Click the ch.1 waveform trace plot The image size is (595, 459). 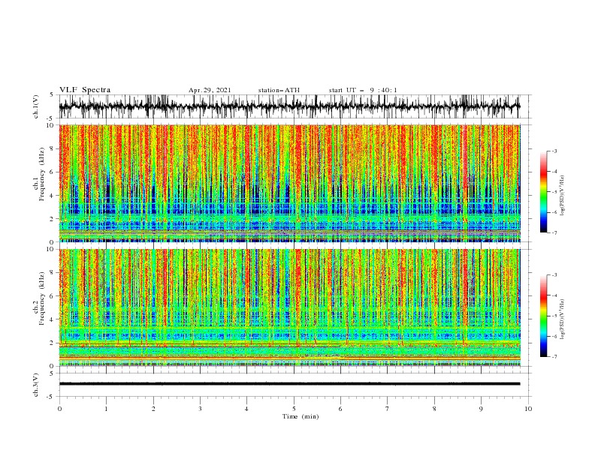(x=289, y=106)
